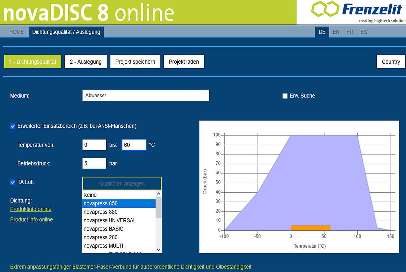Click the Temperatur bis field showing 60
Image resolution: width=406 pixels, height=272 pixels.
(134, 145)
